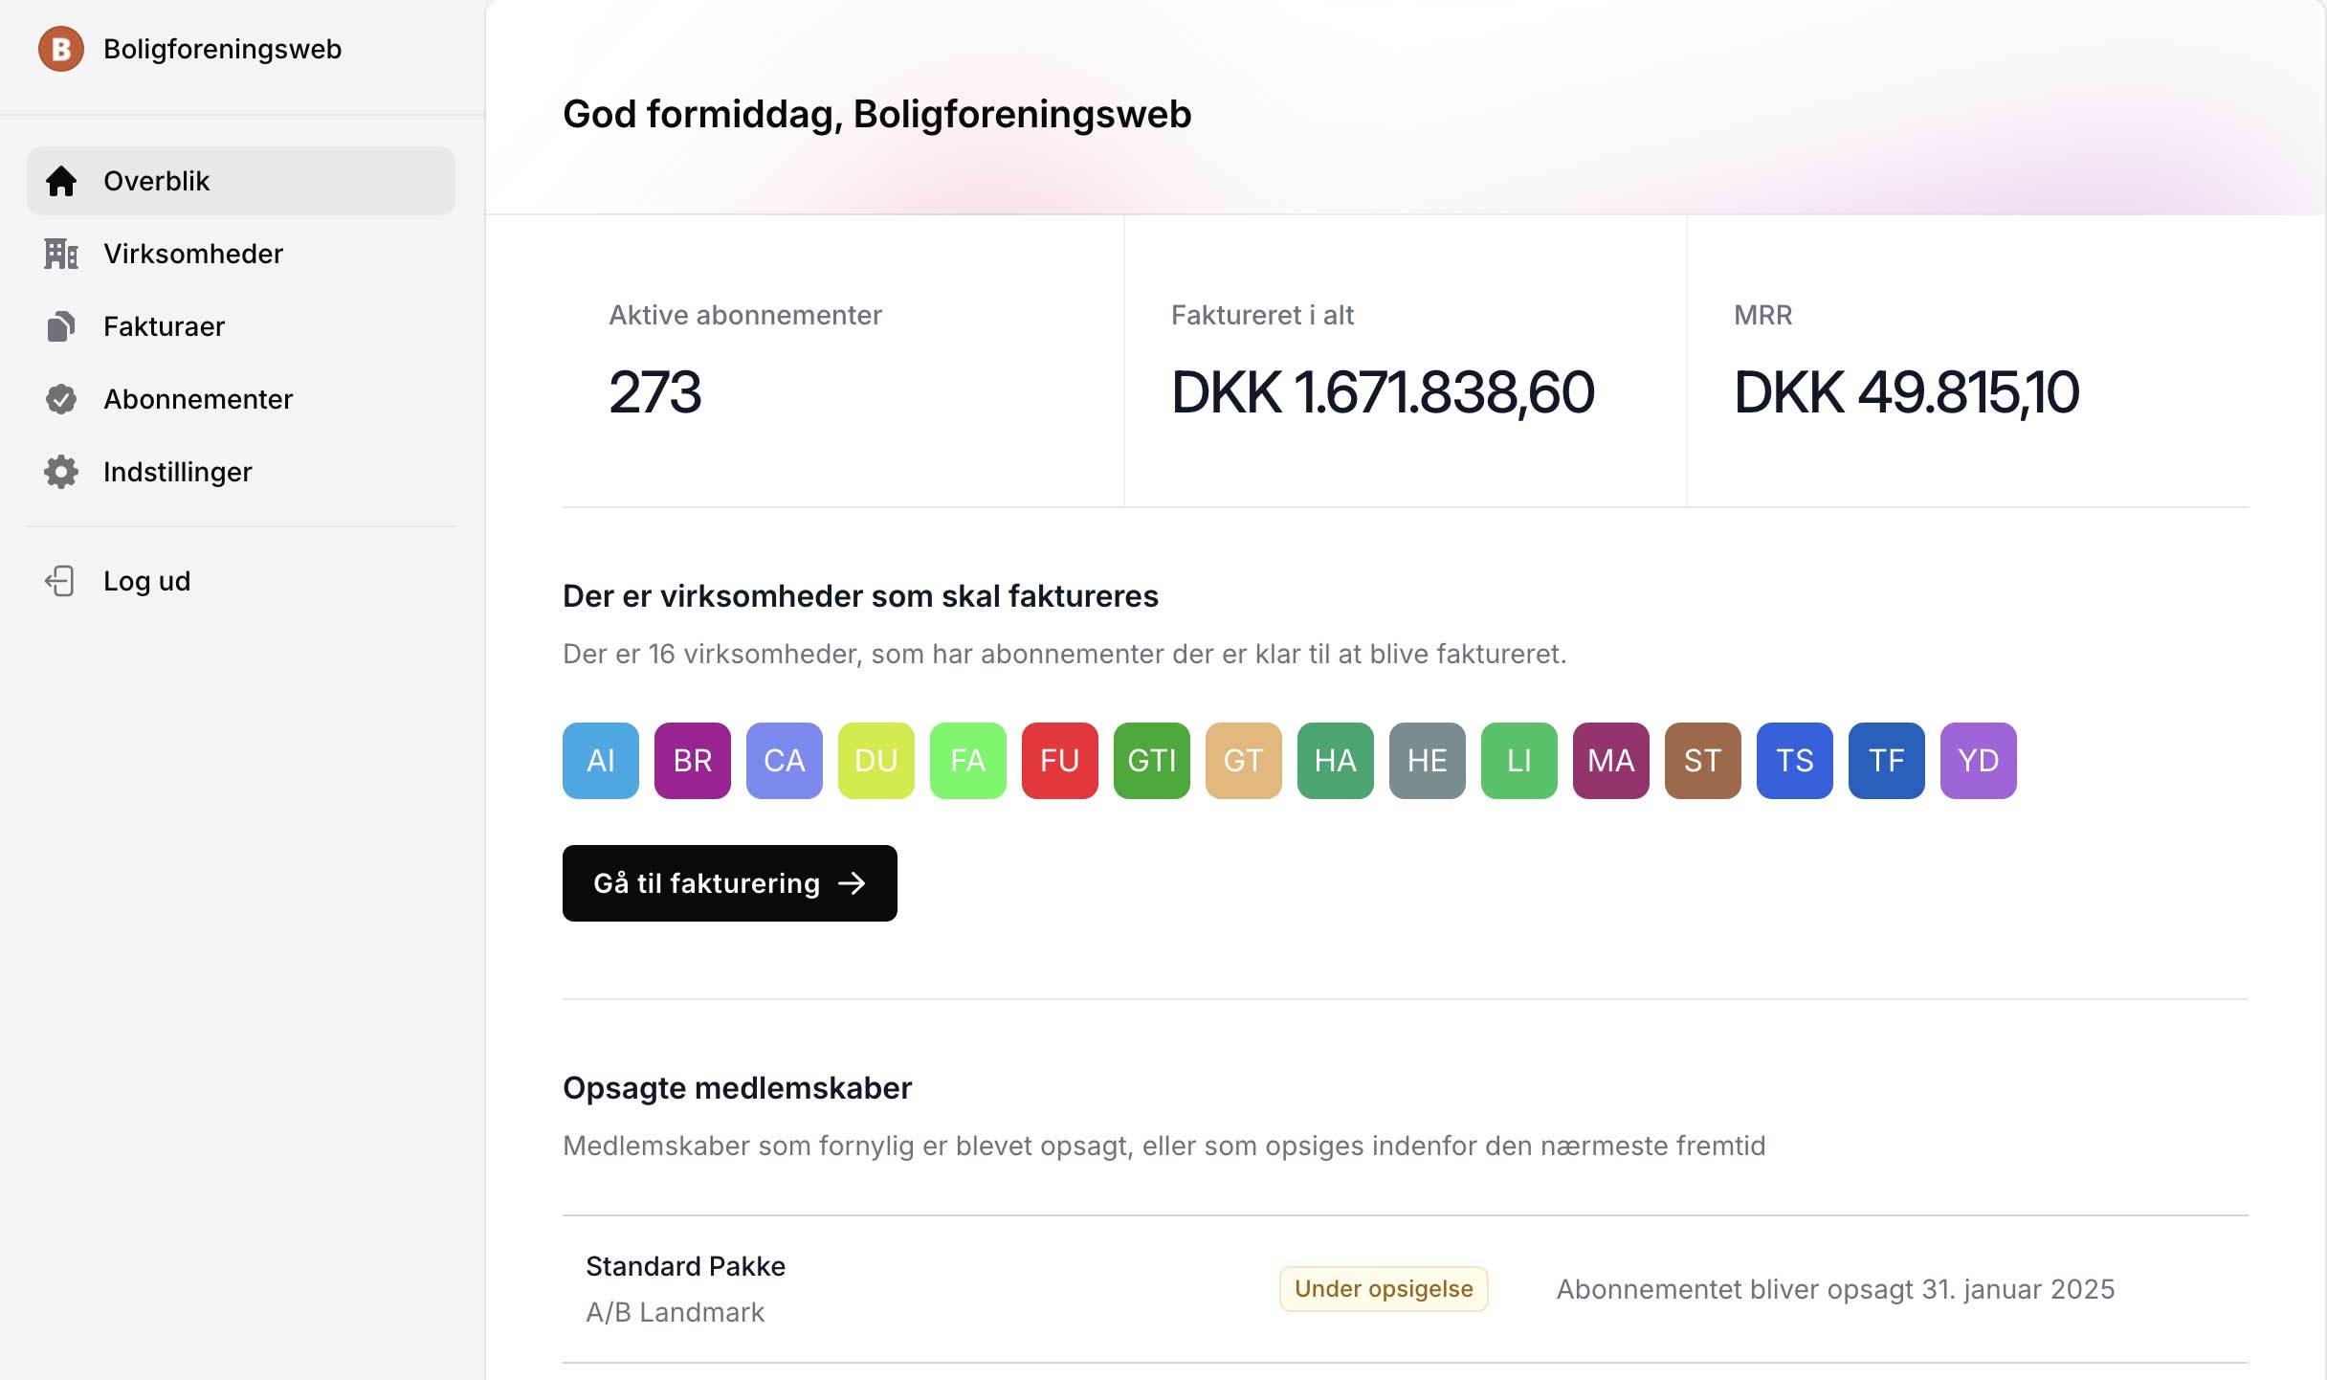Click the AI company avatar badge
Screen dimensions: 2327x1380
[601, 759]
